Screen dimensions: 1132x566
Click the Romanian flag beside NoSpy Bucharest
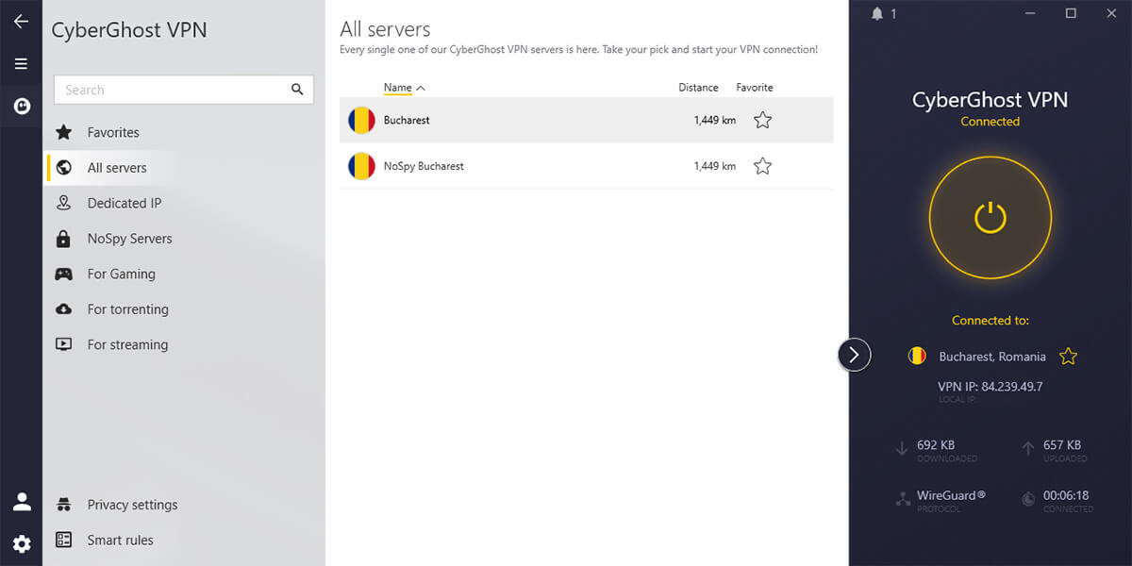361,166
